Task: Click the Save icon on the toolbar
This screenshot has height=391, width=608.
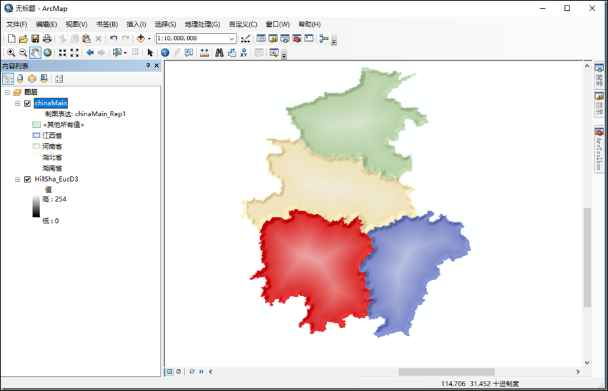Action: [34, 39]
